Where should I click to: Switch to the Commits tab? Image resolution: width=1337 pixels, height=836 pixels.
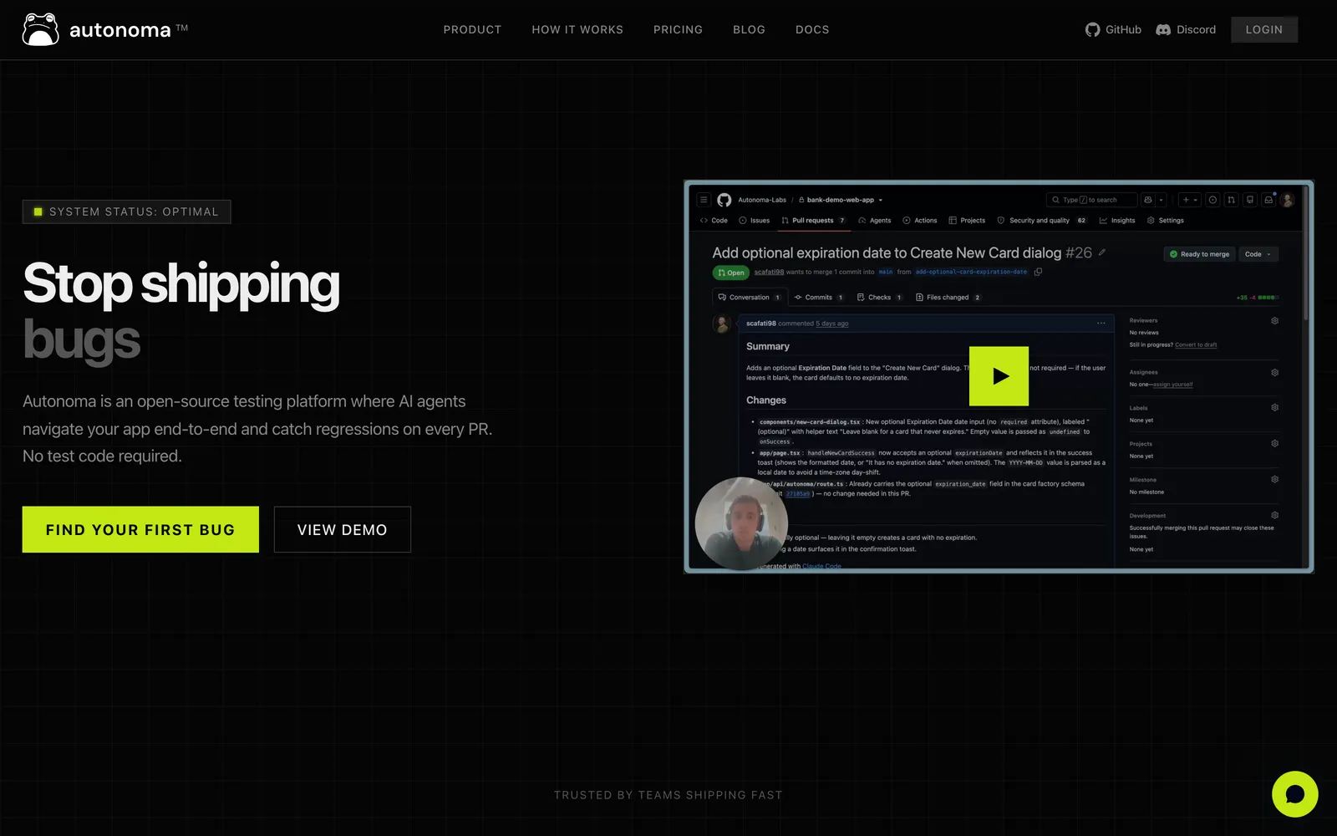(x=819, y=298)
